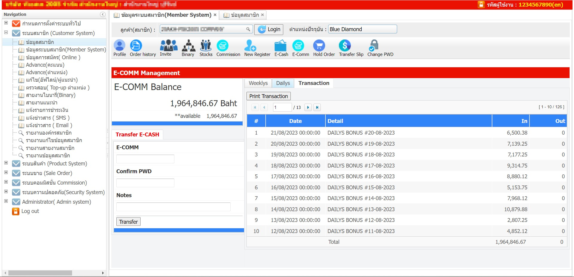Click the Confirm PWD input field

145,183
